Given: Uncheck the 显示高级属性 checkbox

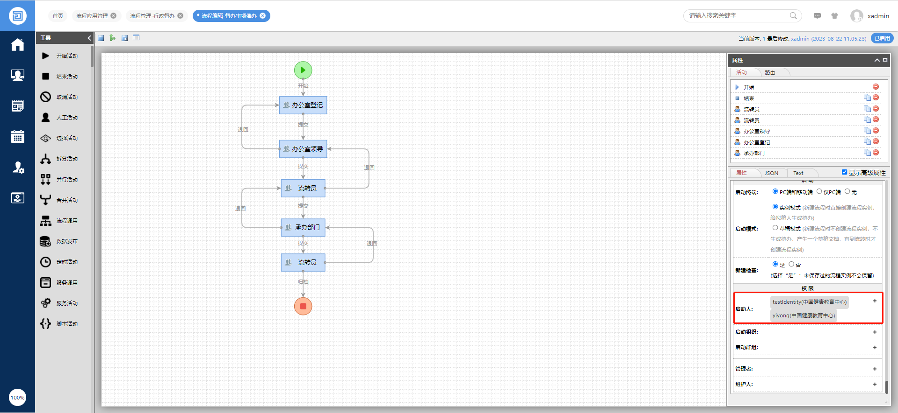Looking at the screenshot, I should (845, 172).
